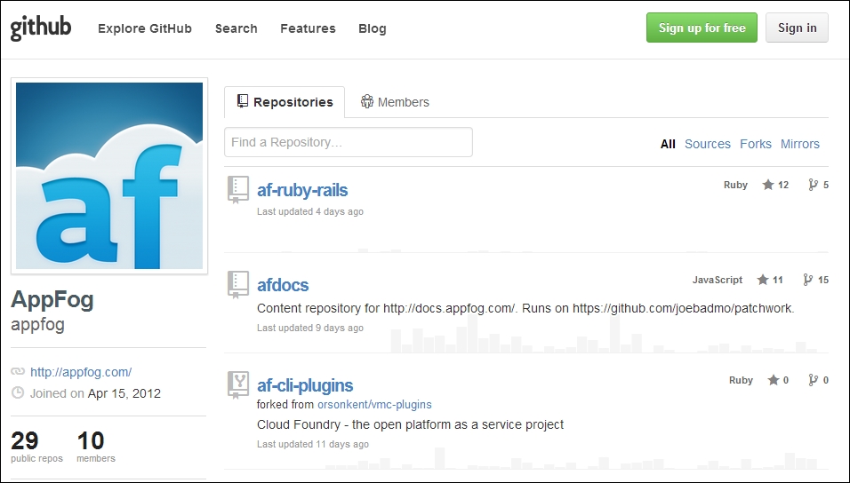Select the Repositories tab
The image size is (850, 483).
click(x=284, y=102)
